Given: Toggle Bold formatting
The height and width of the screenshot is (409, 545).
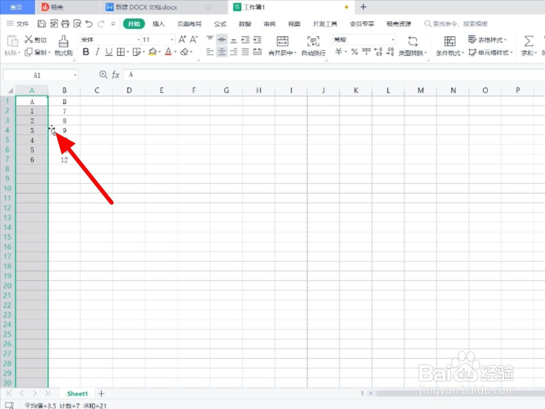Looking at the screenshot, I should tap(86, 52).
